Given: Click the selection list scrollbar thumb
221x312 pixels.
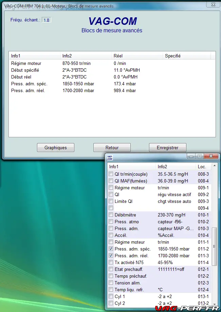Looking at the screenshot, I should 214,246.
